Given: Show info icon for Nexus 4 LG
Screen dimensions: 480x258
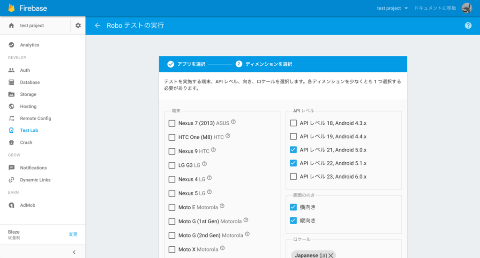Looking at the screenshot, I should tap(210, 178).
